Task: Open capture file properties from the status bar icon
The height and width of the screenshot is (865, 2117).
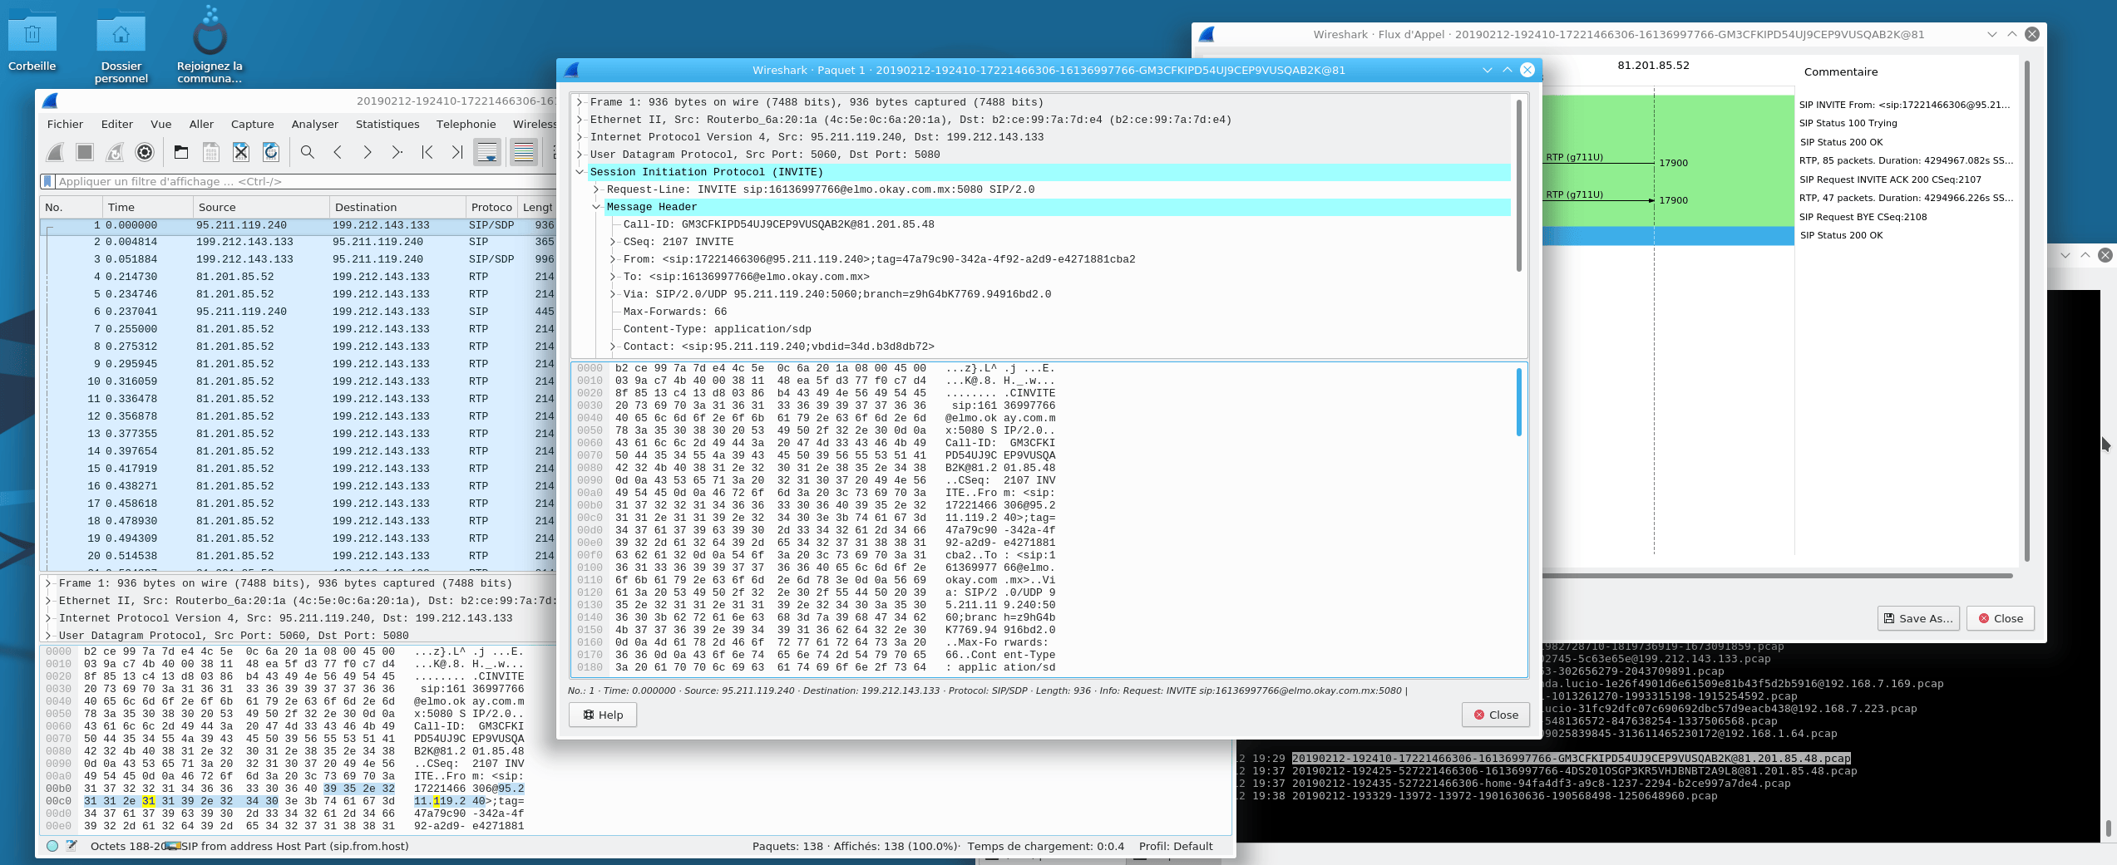Action: point(72,846)
